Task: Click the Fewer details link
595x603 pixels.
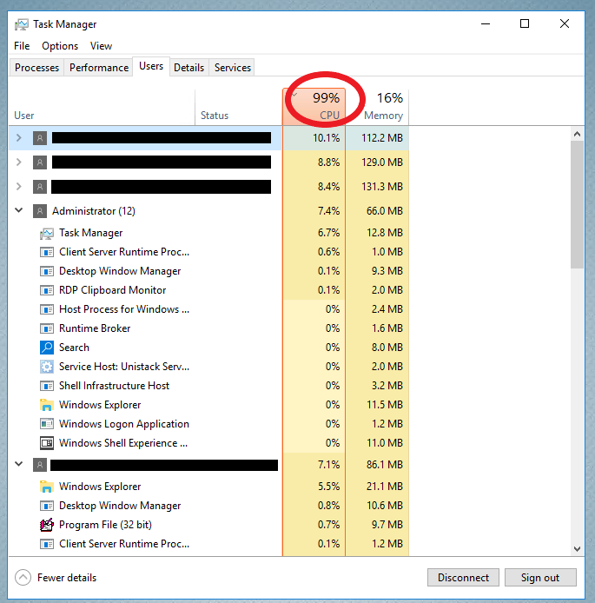Action: click(x=67, y=578)
